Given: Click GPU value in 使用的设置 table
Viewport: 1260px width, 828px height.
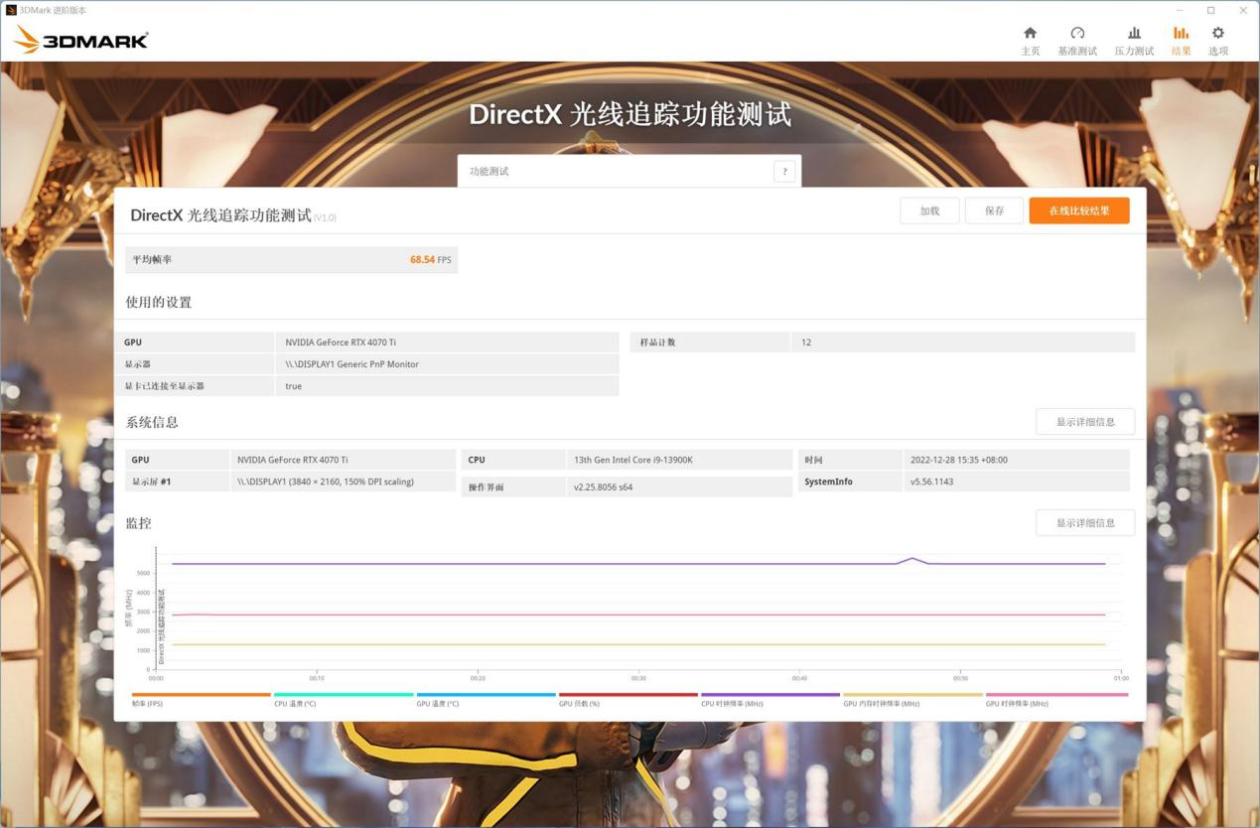Looking at the screenshot, I should [341, 343].
